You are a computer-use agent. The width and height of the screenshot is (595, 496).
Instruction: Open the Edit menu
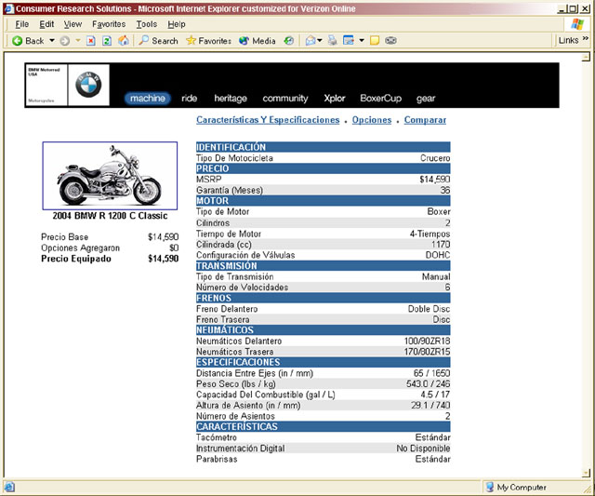coord(46,24)
